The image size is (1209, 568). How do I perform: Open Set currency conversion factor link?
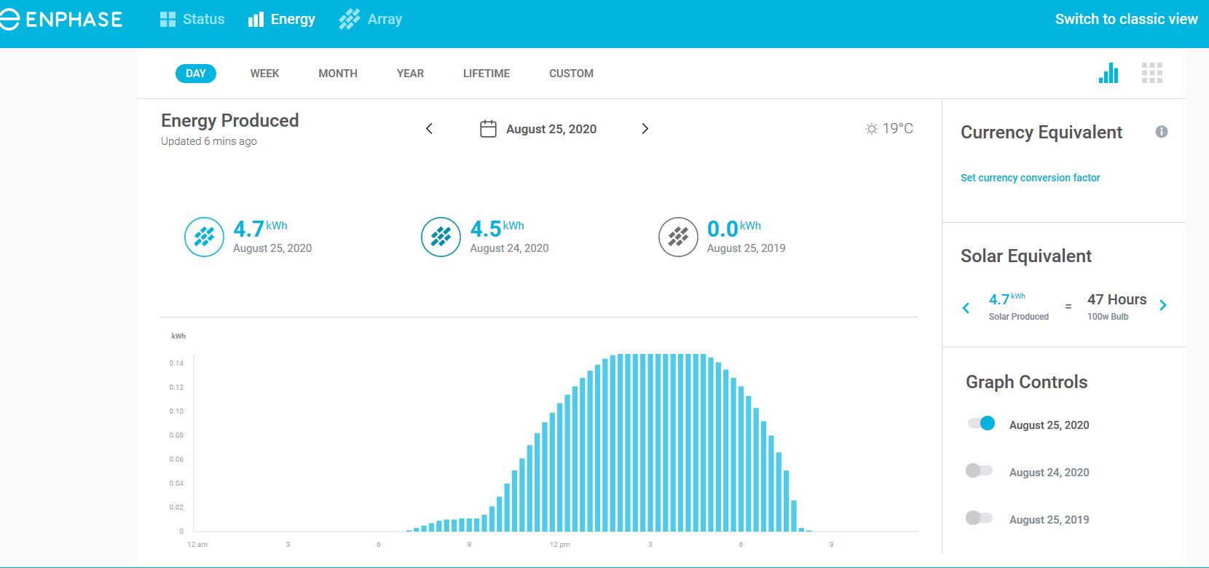coord(1030,178)
